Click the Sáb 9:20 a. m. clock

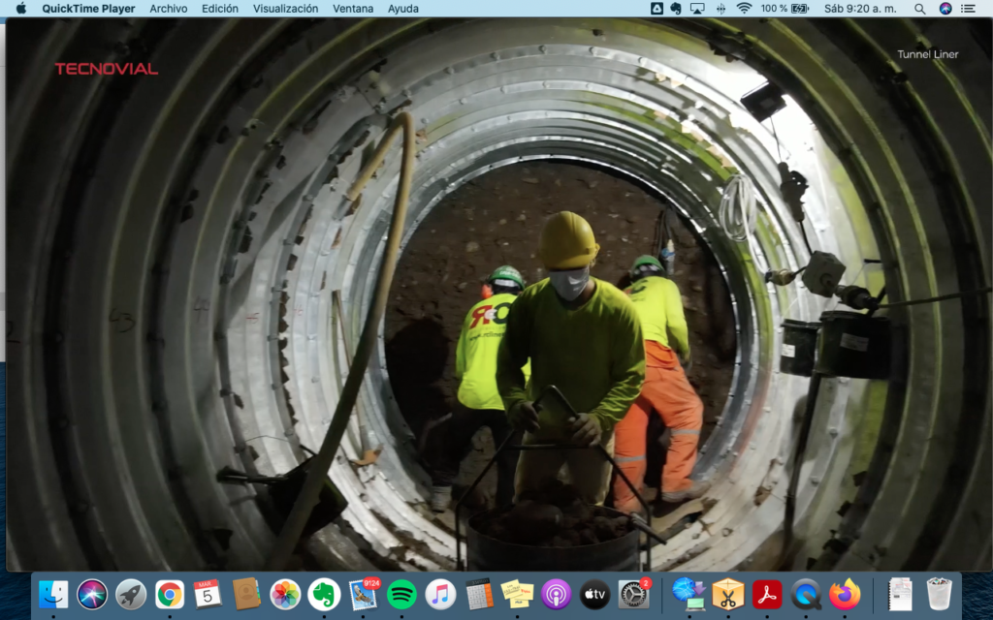pyautogui.click(x=860, y=8)
